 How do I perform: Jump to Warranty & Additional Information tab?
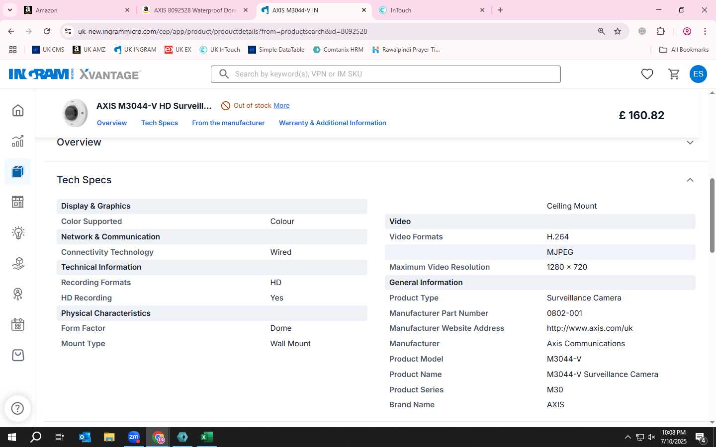coord(333,123)
